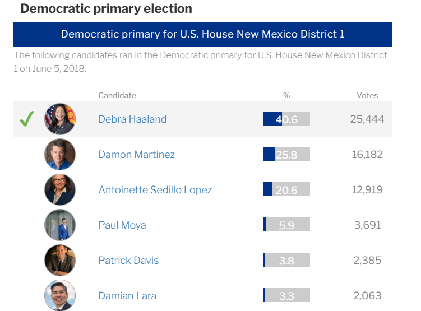Click the Votes column header
Image resolution: width=421 pixels, height=311 pixels.
[367, 95]
